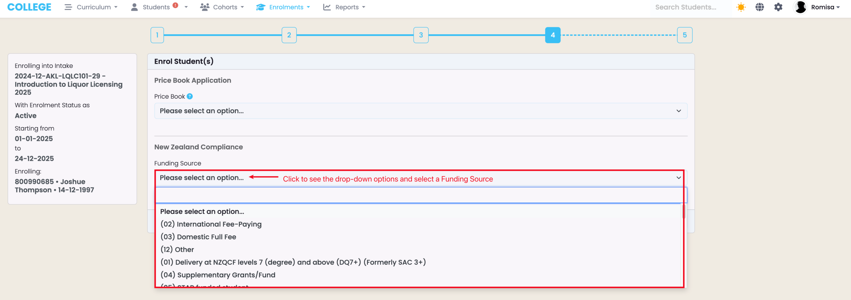Open the Cohorts menu

pos(222,7)
